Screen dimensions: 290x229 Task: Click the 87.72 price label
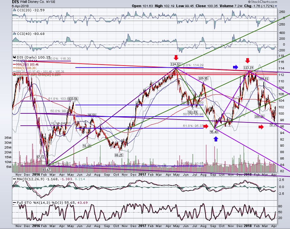[x=40, y=157]
